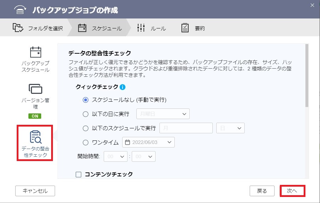Enable the コンテンツチェック checkbox
Screen dimensions: 320x203
pyautogui.click(x=78, y=175)
